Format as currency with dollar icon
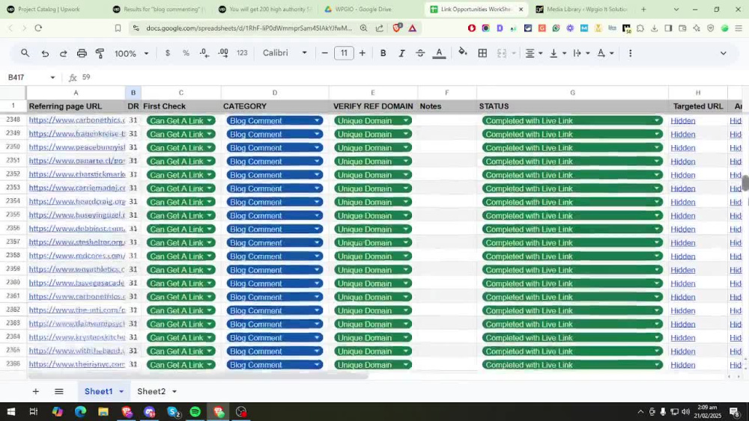 [x=167, y=53]
